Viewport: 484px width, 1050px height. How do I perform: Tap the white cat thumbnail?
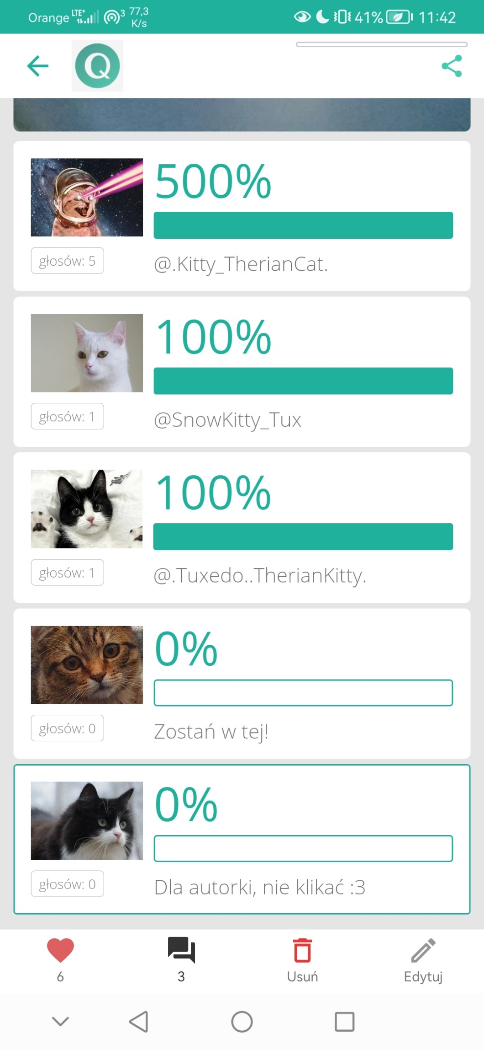(x=87, y=353)
